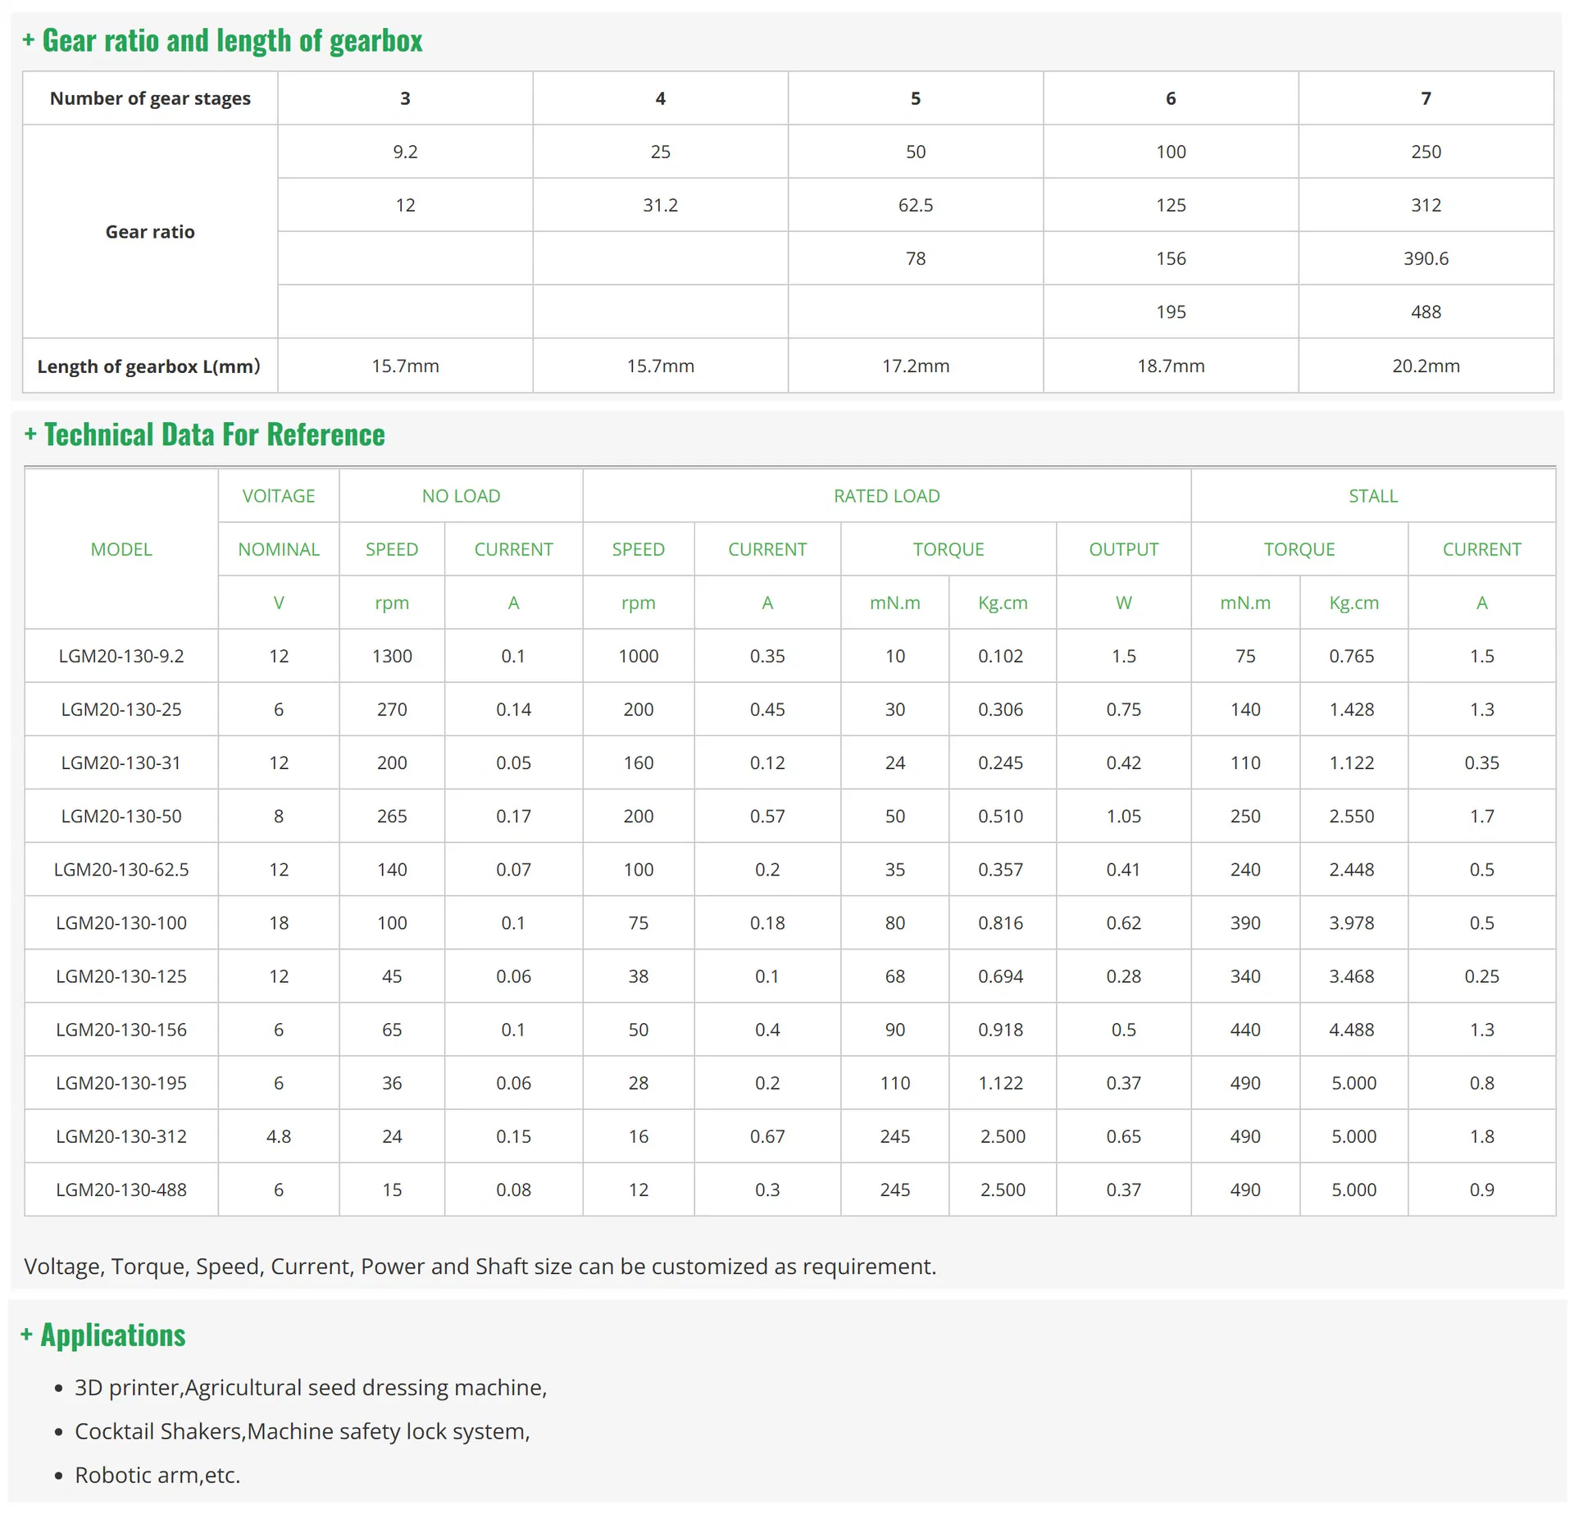The width and height of the screenshot is (1574, 1515).
Task: Click the STALL column header
Action: [x=1373, y=496]
